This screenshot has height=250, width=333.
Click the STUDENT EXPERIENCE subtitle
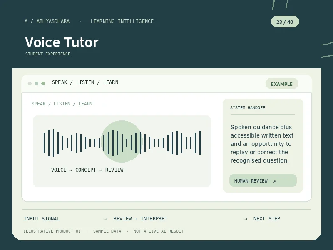48,54
